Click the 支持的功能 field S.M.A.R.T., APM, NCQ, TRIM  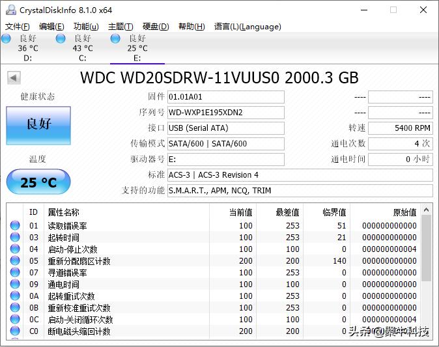tap(300, 191)
